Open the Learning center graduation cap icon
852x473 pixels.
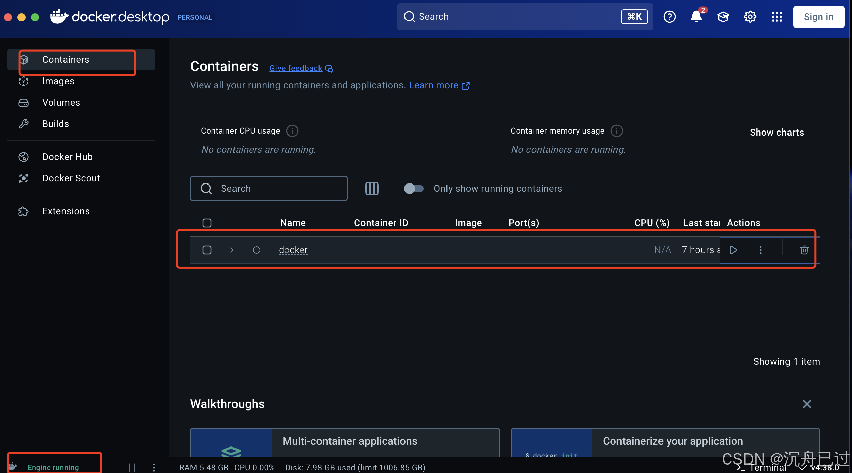723,17
